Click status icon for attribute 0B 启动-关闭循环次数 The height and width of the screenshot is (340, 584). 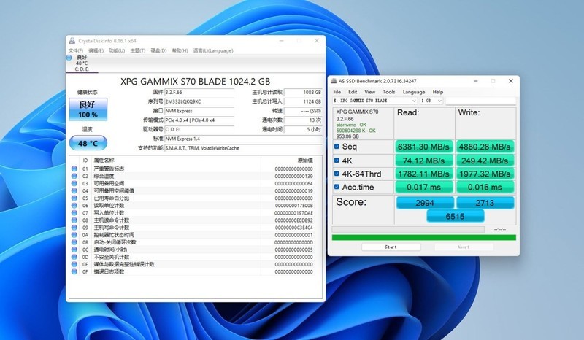click(x=74, y=242)
